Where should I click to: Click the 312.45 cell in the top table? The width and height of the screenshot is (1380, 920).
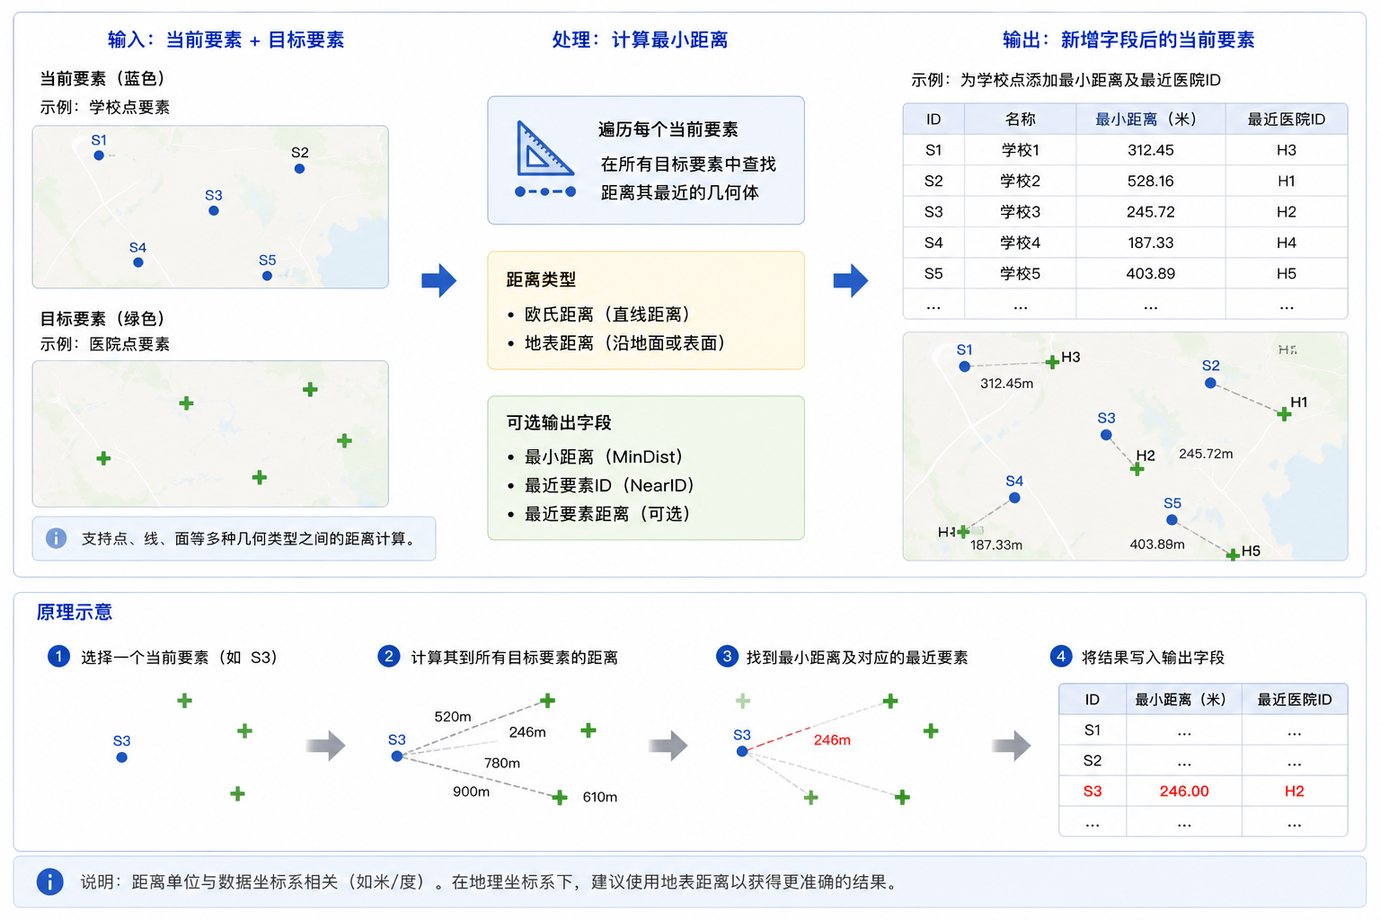tap(1150, 150)
